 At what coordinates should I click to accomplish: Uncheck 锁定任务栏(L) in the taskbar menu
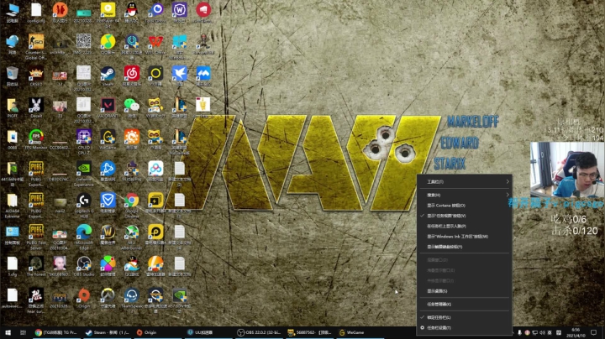(464, 317)
